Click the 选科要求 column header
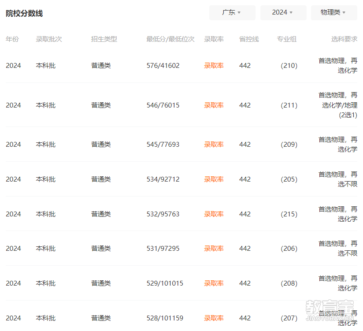Image resolution: width=363 pixels, height=331 pixels. [x=344, y=39]
